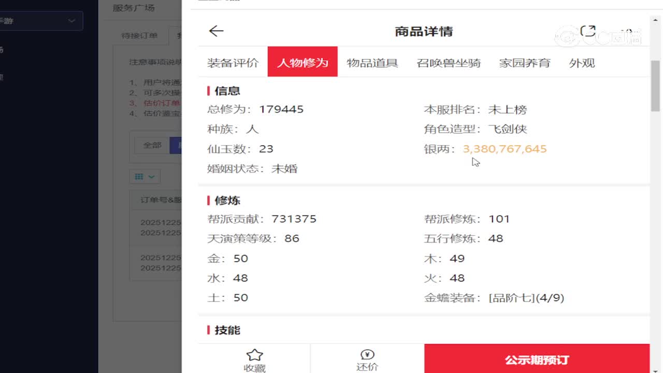This screenshot has height=373, width=663.
Task: Click the 婚姻状态：未婚 entry
Action: [x=252, y=168]
